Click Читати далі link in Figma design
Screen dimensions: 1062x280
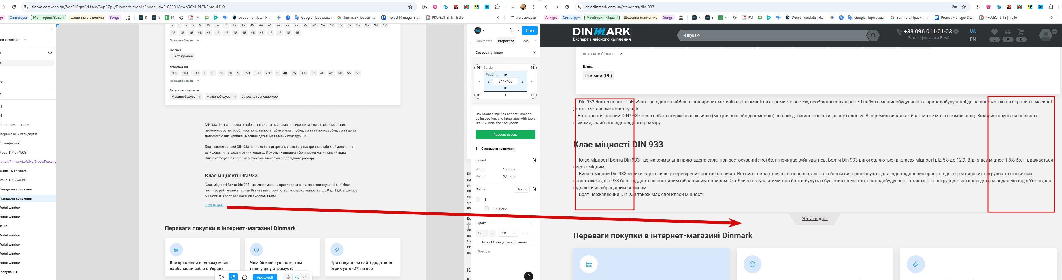(x=214, y=205)
